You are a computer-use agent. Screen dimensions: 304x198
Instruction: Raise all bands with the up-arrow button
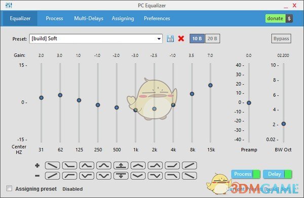121,166
